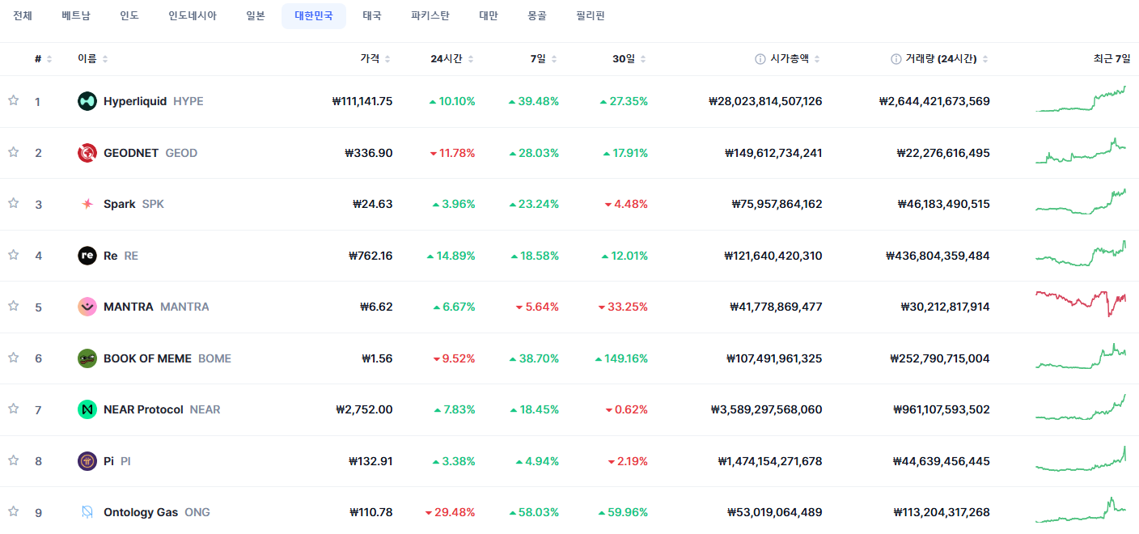The image size is (1139, 534).
Task: Switch to the 일본 tab
Action: (x=256, y=16)
